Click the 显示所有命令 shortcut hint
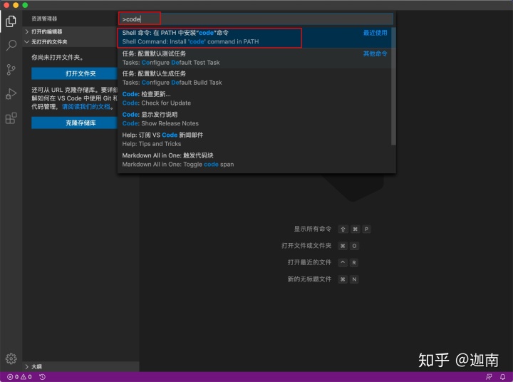The width and height of the screenshot is (513, 382). coord(332,229)
